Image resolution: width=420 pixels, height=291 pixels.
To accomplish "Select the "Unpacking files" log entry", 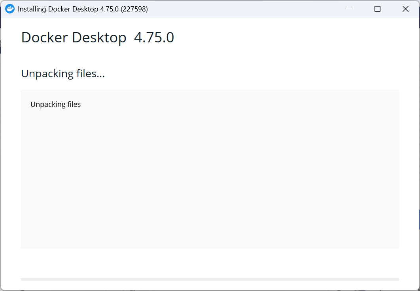I will pos(55,105).
